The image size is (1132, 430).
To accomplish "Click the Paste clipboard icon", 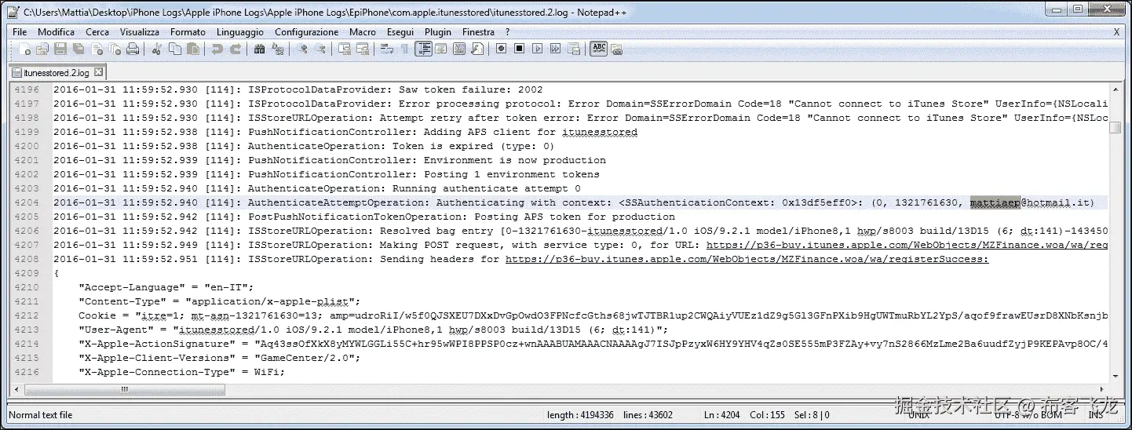I will (192, 49).
